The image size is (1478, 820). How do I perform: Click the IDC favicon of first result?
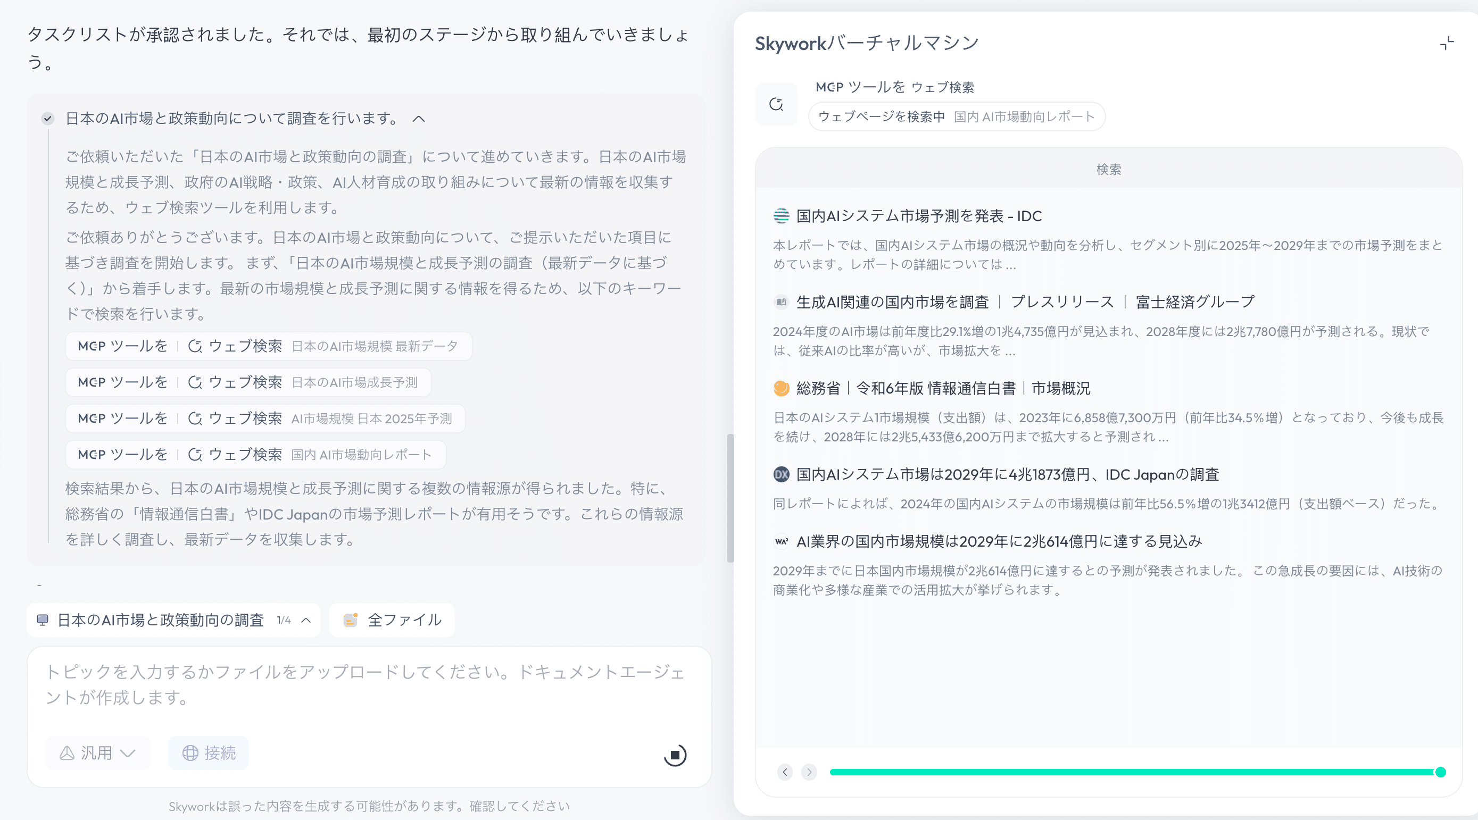tap(781, 216)
